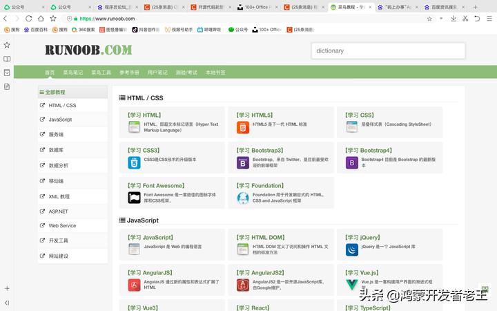Image resolution: width=497 pixels, height=311 pixels.
Task: Click the Bootstrap3 purple B icon
Action: [x=243, y=163]
